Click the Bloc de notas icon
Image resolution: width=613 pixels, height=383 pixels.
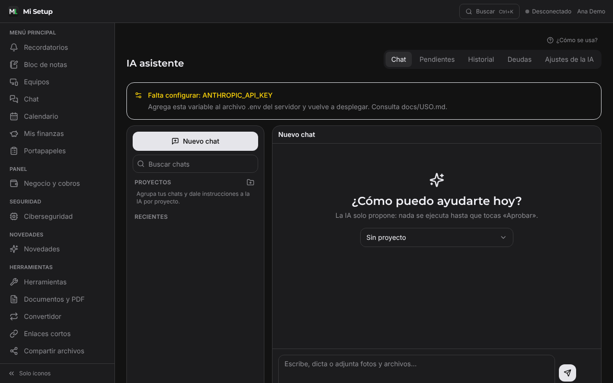pos(14,65)
